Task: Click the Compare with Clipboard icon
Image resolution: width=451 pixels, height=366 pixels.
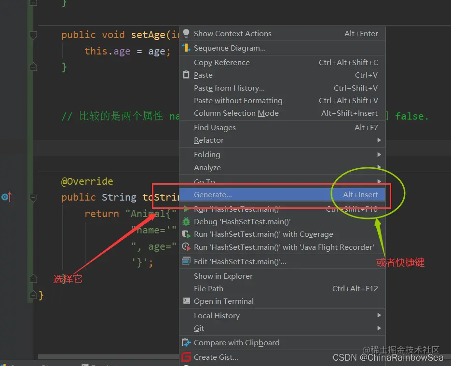Action: [x=186, y=342]
